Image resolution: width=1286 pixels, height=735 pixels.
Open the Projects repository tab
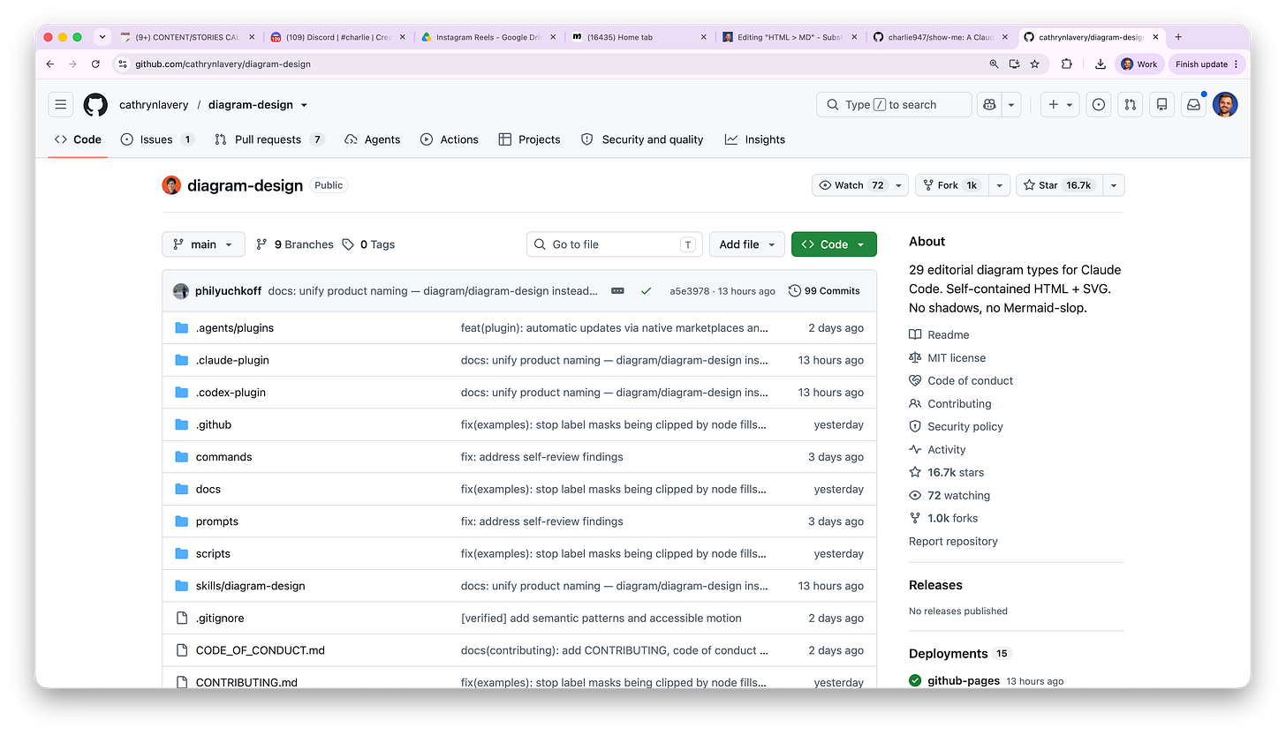[529, 139]
